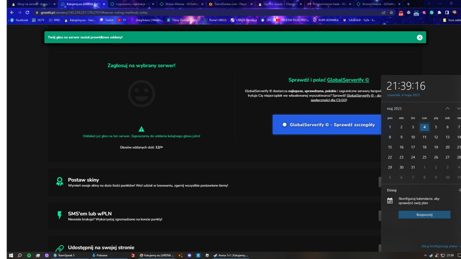Open the Facebook bookmark
The height and width of the screenshot is (259, 461).
pyautogui.click(x=19, y=20)
